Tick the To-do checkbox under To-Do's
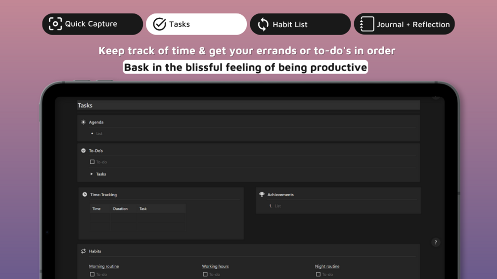 pyautogui.click(x=92, y=162)
